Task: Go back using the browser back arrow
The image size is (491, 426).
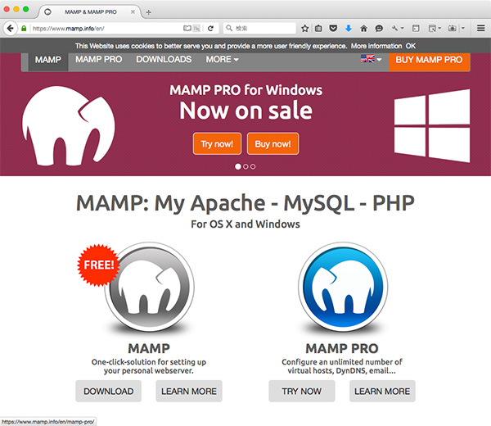Action: click(x=11, y=29)
